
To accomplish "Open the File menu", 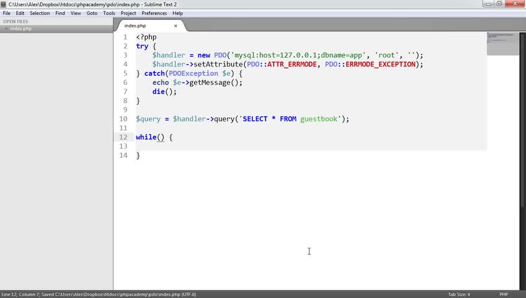I will 6,13.
